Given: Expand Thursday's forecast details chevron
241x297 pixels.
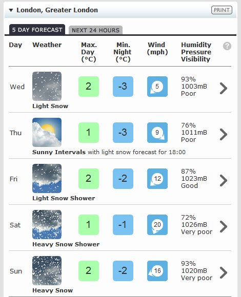Looking at the screenshot, I should 224,134.
